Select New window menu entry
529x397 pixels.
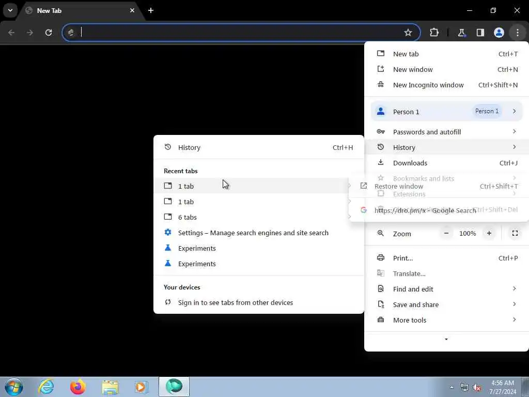[446, 70]
